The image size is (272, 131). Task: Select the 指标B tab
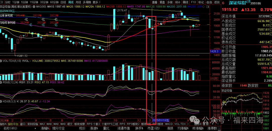click(198, 124)
